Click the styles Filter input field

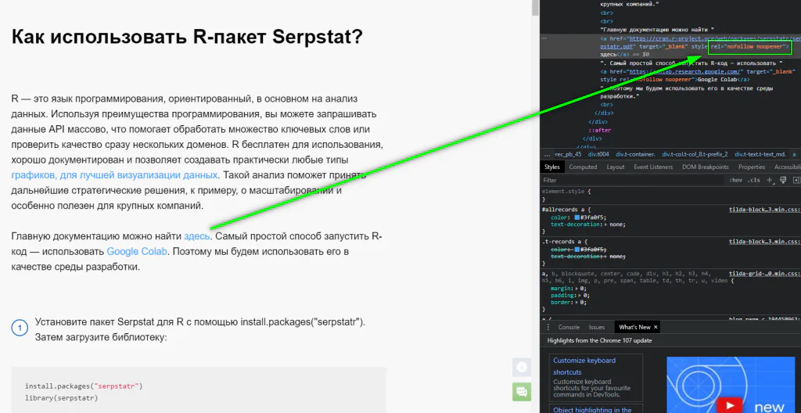pyautogui.click(x=634, y=181)
